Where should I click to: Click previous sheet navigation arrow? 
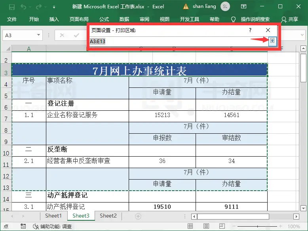pyautogui.click(x=12, y=216)
